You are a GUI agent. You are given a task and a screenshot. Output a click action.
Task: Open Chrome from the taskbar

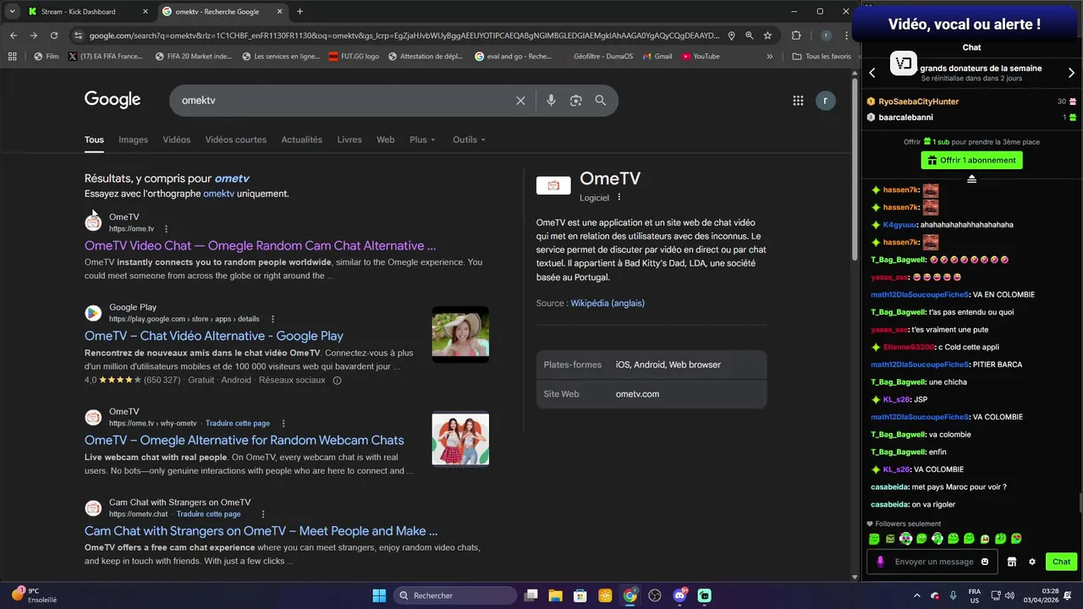(630, 595)
